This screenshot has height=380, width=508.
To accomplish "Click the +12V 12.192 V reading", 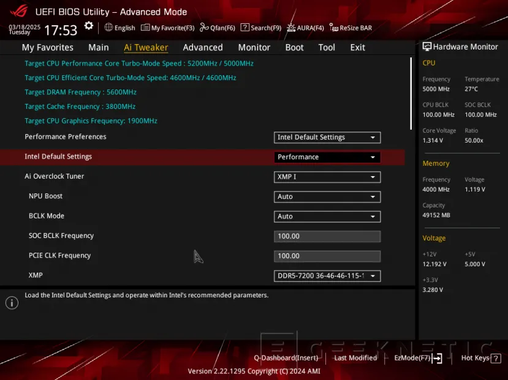I will coord(434,264).
